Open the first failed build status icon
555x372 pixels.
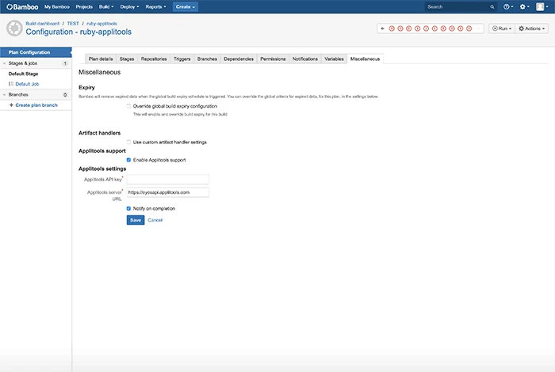(392, 28)
